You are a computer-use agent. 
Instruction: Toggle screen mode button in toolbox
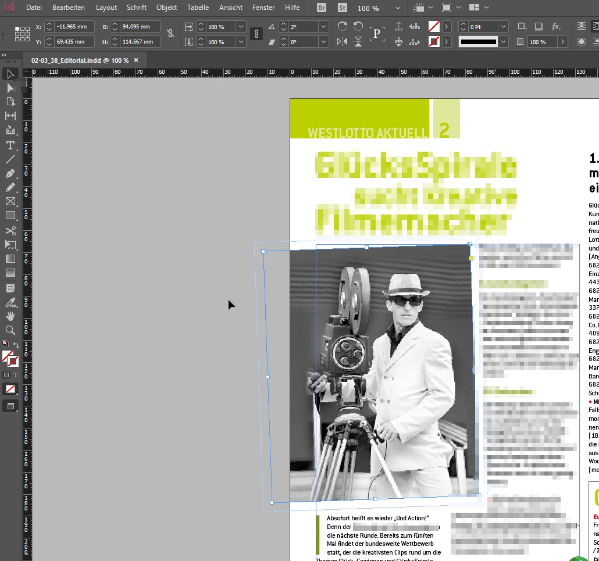pyautogui.click(x=10, y=406)
